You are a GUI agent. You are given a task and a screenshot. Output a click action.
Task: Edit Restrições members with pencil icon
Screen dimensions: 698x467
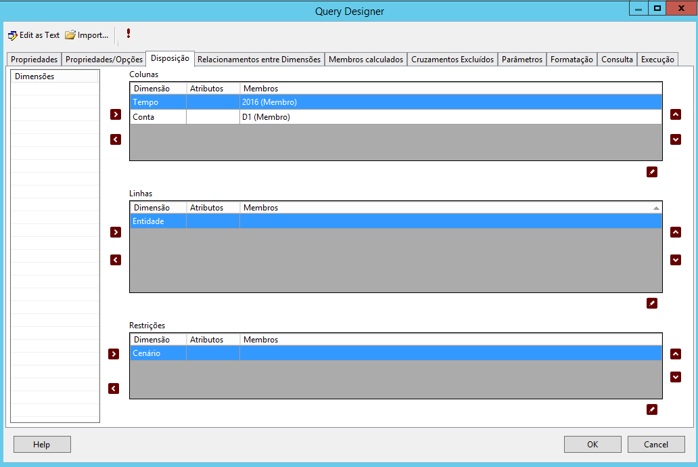[652, 409]
